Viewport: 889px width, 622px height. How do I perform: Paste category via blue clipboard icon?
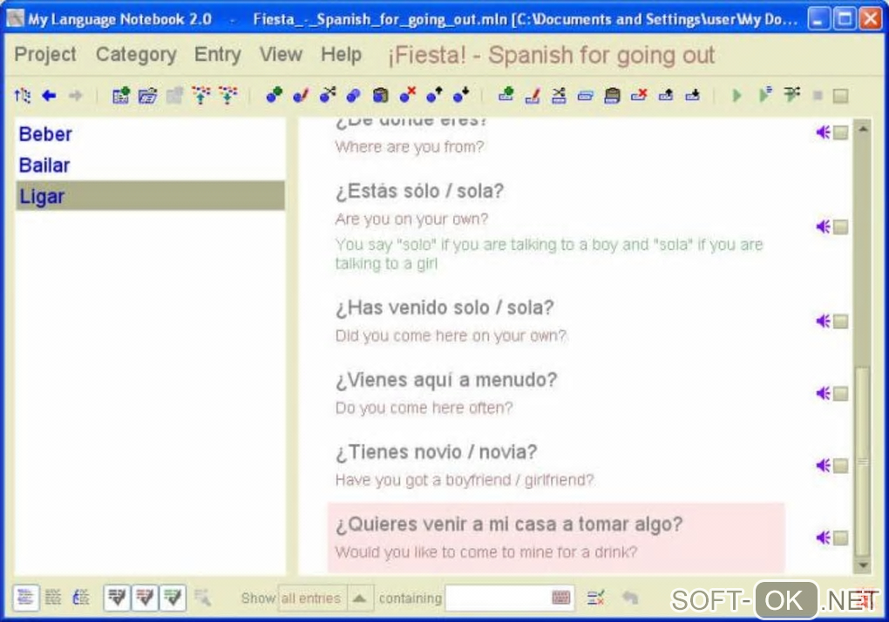coord(380,95)
